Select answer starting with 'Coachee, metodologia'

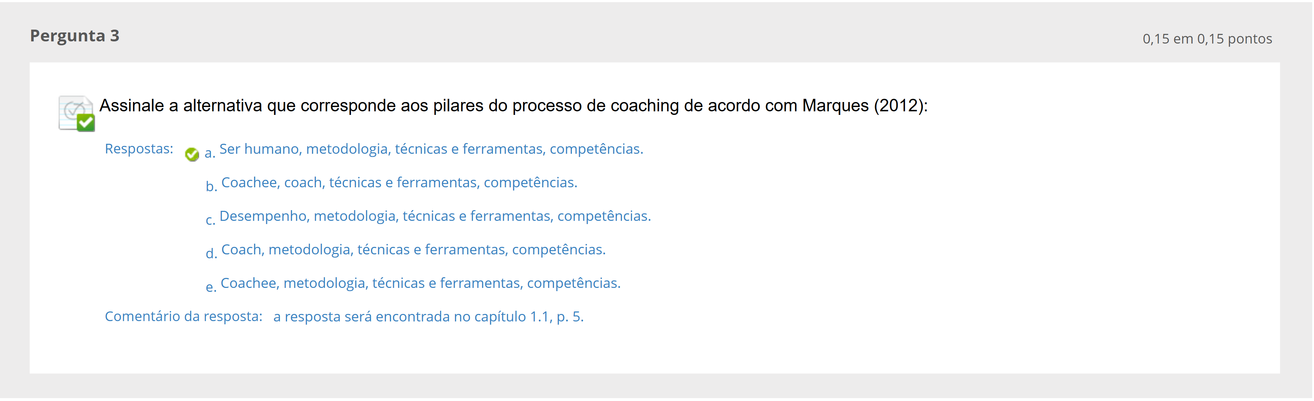(420, 283)
